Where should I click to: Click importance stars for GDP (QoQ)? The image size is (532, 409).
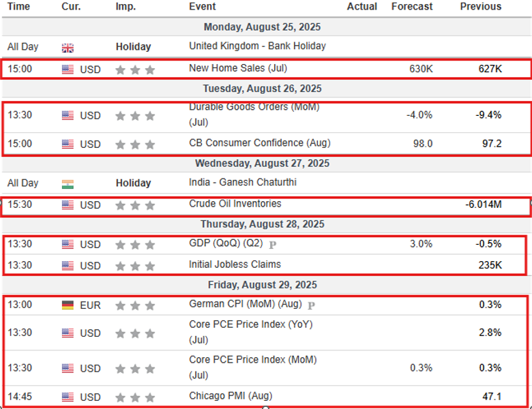(135, 245)
